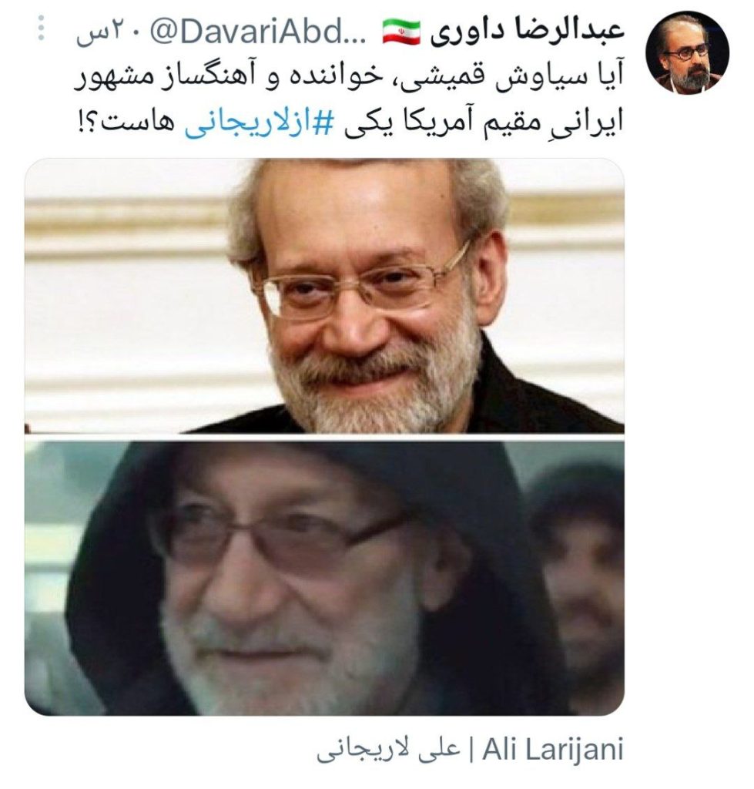This screenshot has width=754, height=789.
Task: Open the display name عبدالرضا داوری
Action: tap(528, 31)
